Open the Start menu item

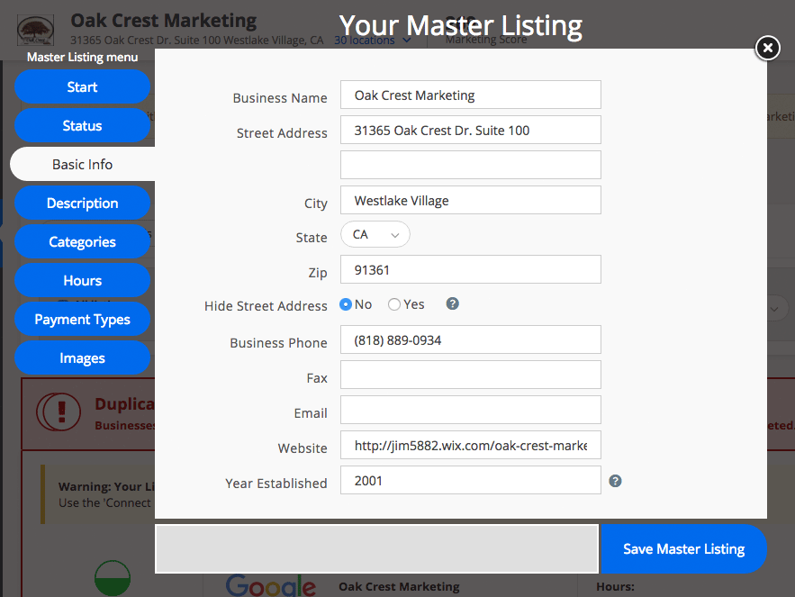pos(82,86)
